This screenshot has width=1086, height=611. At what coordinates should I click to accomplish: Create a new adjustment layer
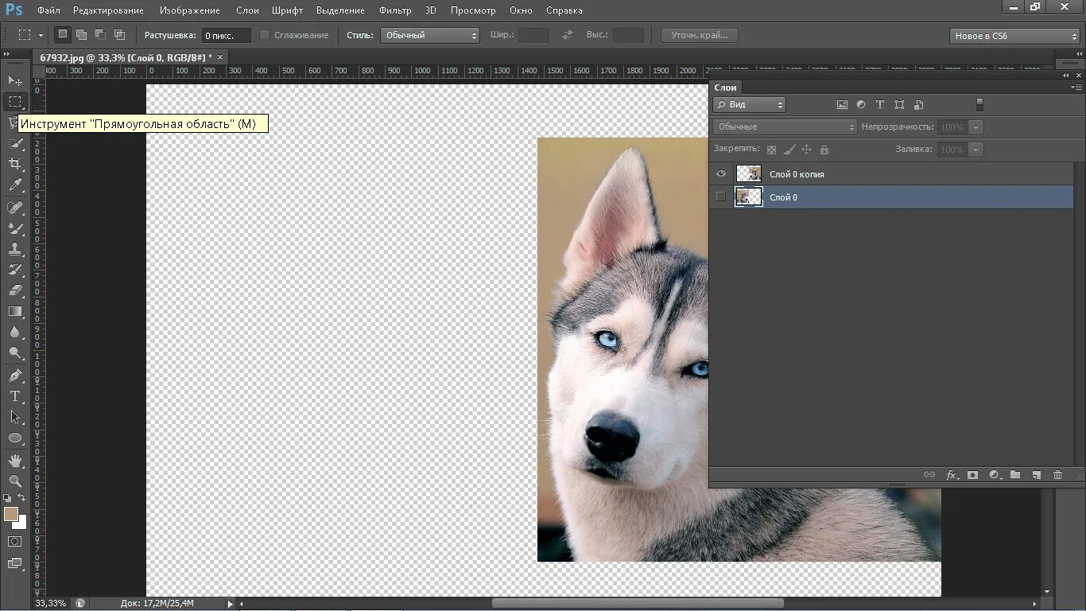995,475
